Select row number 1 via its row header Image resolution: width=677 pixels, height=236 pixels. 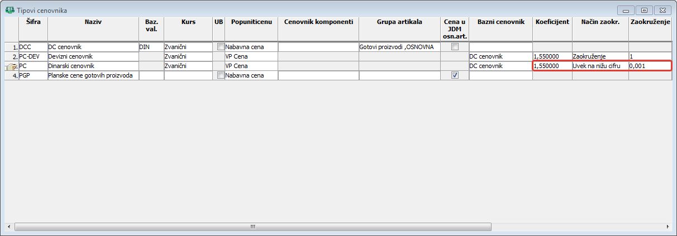pos(11,47)
